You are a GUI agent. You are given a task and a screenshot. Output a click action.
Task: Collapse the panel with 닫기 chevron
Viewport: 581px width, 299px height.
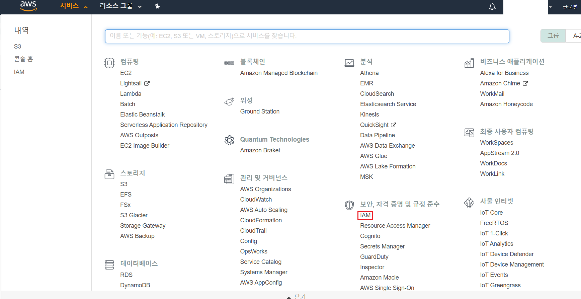point(296,297)
